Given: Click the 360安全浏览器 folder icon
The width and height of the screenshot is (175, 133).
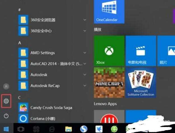Looking at the screenshot, I should [x=23, y=20].
